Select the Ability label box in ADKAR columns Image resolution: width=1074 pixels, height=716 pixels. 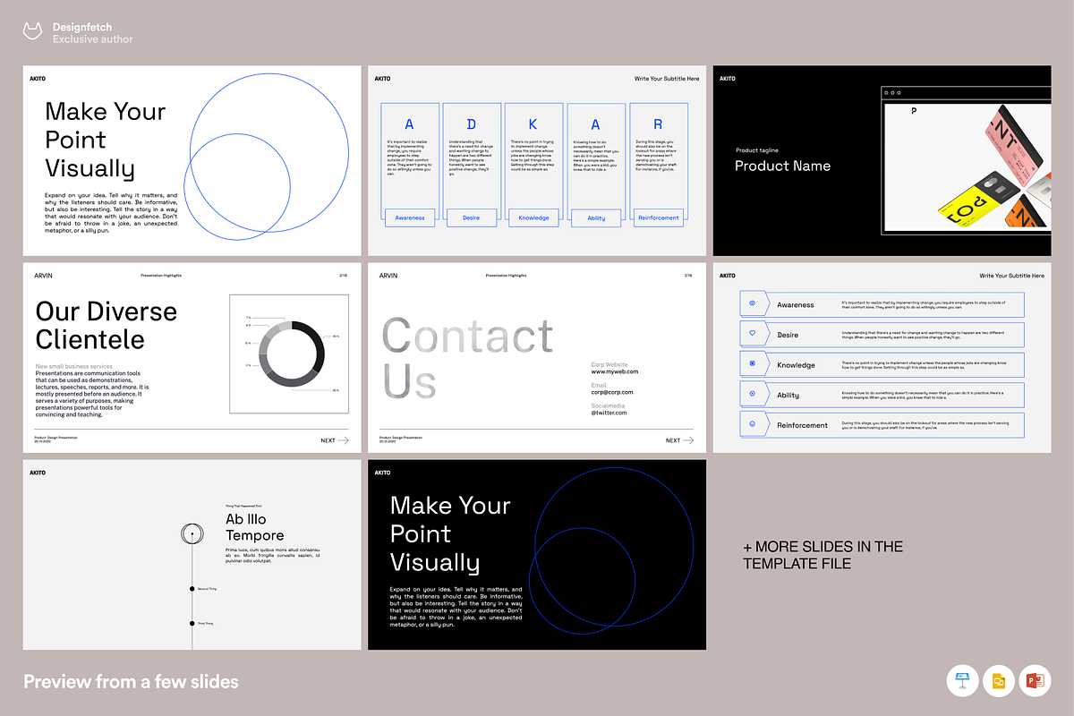(596, 217)
